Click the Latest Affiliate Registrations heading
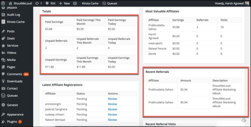Screen dimensions: 251x127 (62, 85)
